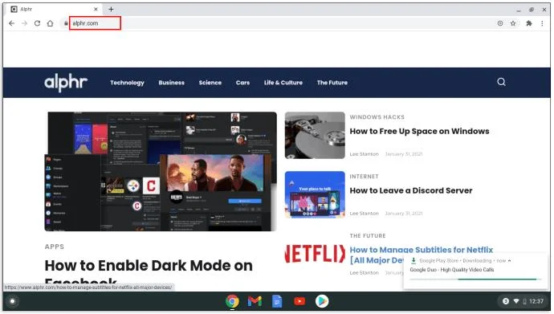Viewport: 554px width, 314px height.
Task: Open the Cars menu
Action: 242,83
